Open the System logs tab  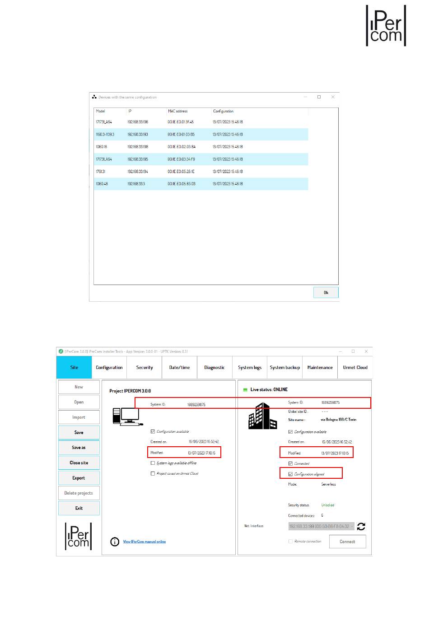coord(250,368)
